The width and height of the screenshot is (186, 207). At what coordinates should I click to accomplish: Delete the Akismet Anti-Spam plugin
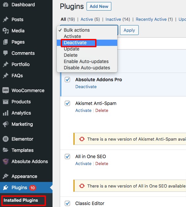pyautogui.click(x=101, y=111)
